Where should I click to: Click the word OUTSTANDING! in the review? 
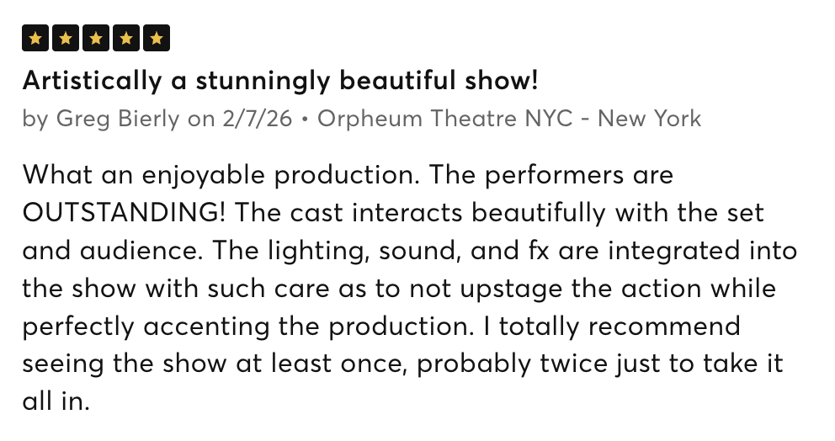click(x=124, y=214)
